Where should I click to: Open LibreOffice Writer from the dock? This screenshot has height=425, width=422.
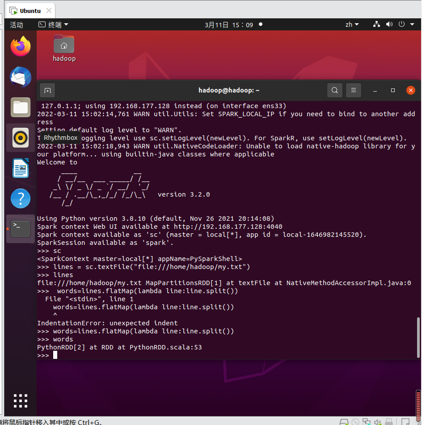coord(21,168)
